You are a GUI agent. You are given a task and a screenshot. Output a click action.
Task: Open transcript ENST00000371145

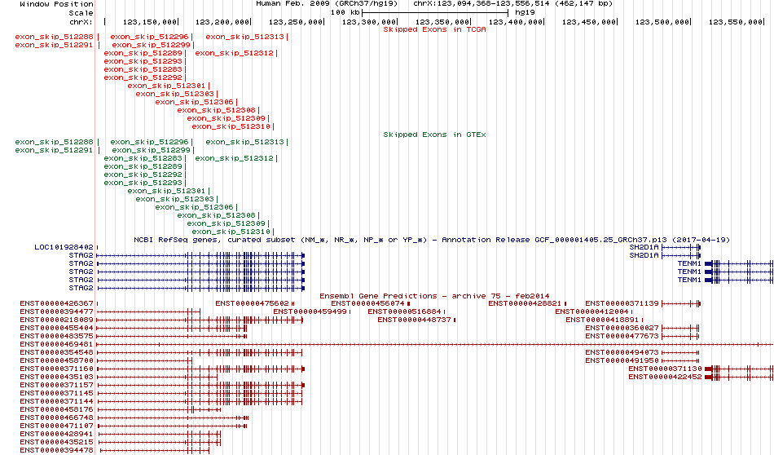56,393
